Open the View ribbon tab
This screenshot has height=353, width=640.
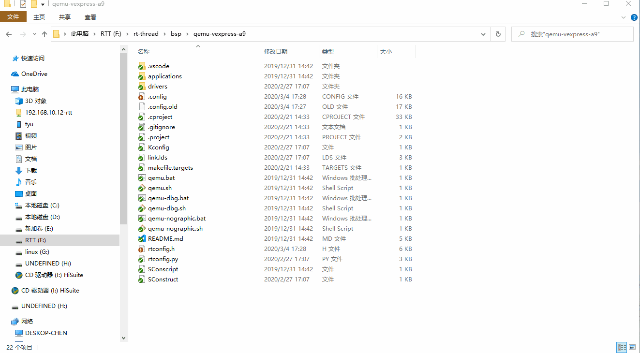coord(90,17)
